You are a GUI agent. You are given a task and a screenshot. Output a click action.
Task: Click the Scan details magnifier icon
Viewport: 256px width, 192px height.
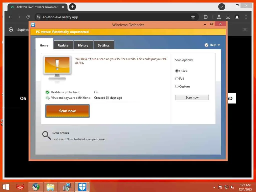tap(46, 135)
